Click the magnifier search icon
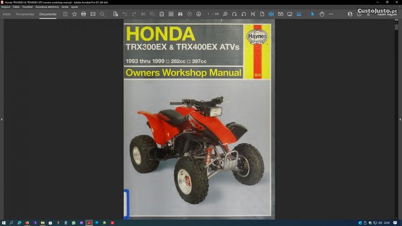This screenshot has height=226, width=402. click(102, 14)
